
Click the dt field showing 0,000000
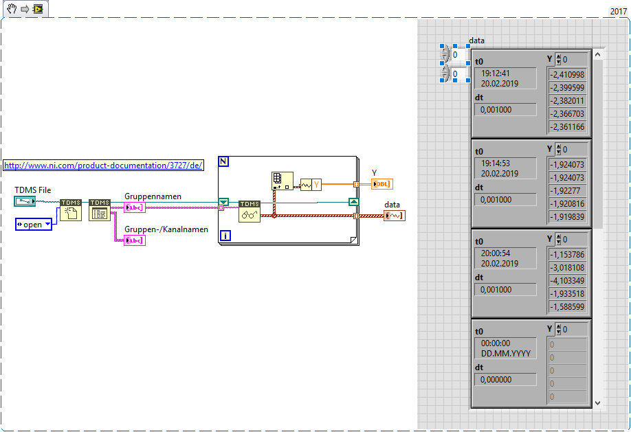pyautogui.click(x=505, y=380)
